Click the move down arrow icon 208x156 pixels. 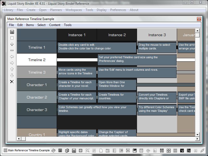(x=12, y=75)
